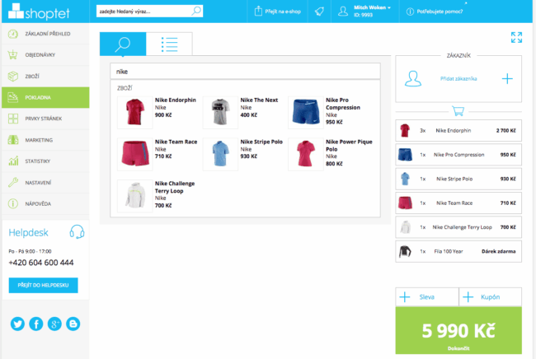Screen dimensions: 536x359
Task: Select Nike Stripe Polo cart row
Action: click(x=458, y=179)
